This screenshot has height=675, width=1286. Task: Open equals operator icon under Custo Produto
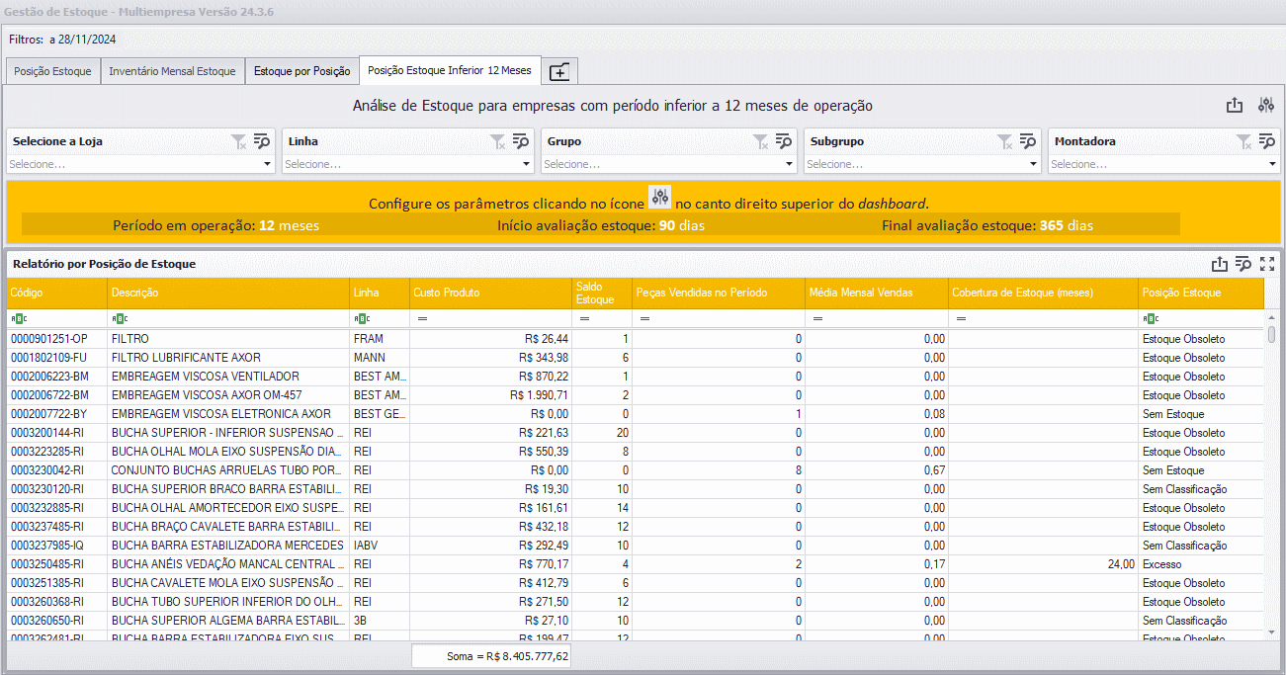421,318
